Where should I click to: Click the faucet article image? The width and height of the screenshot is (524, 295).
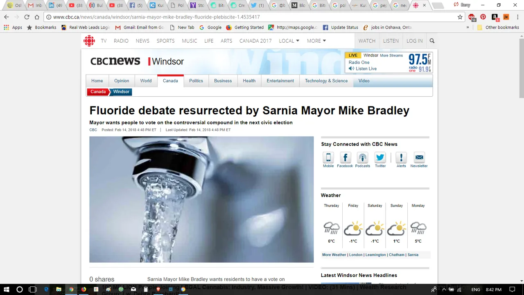(x=201, y=199)
